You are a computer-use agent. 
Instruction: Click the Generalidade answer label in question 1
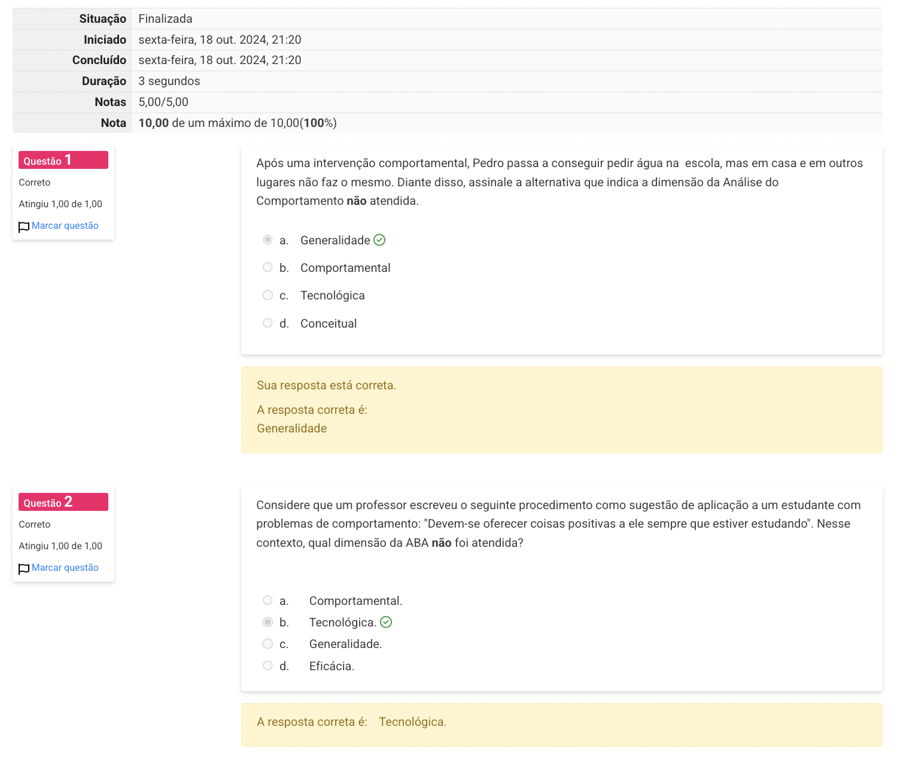(335, 240)
